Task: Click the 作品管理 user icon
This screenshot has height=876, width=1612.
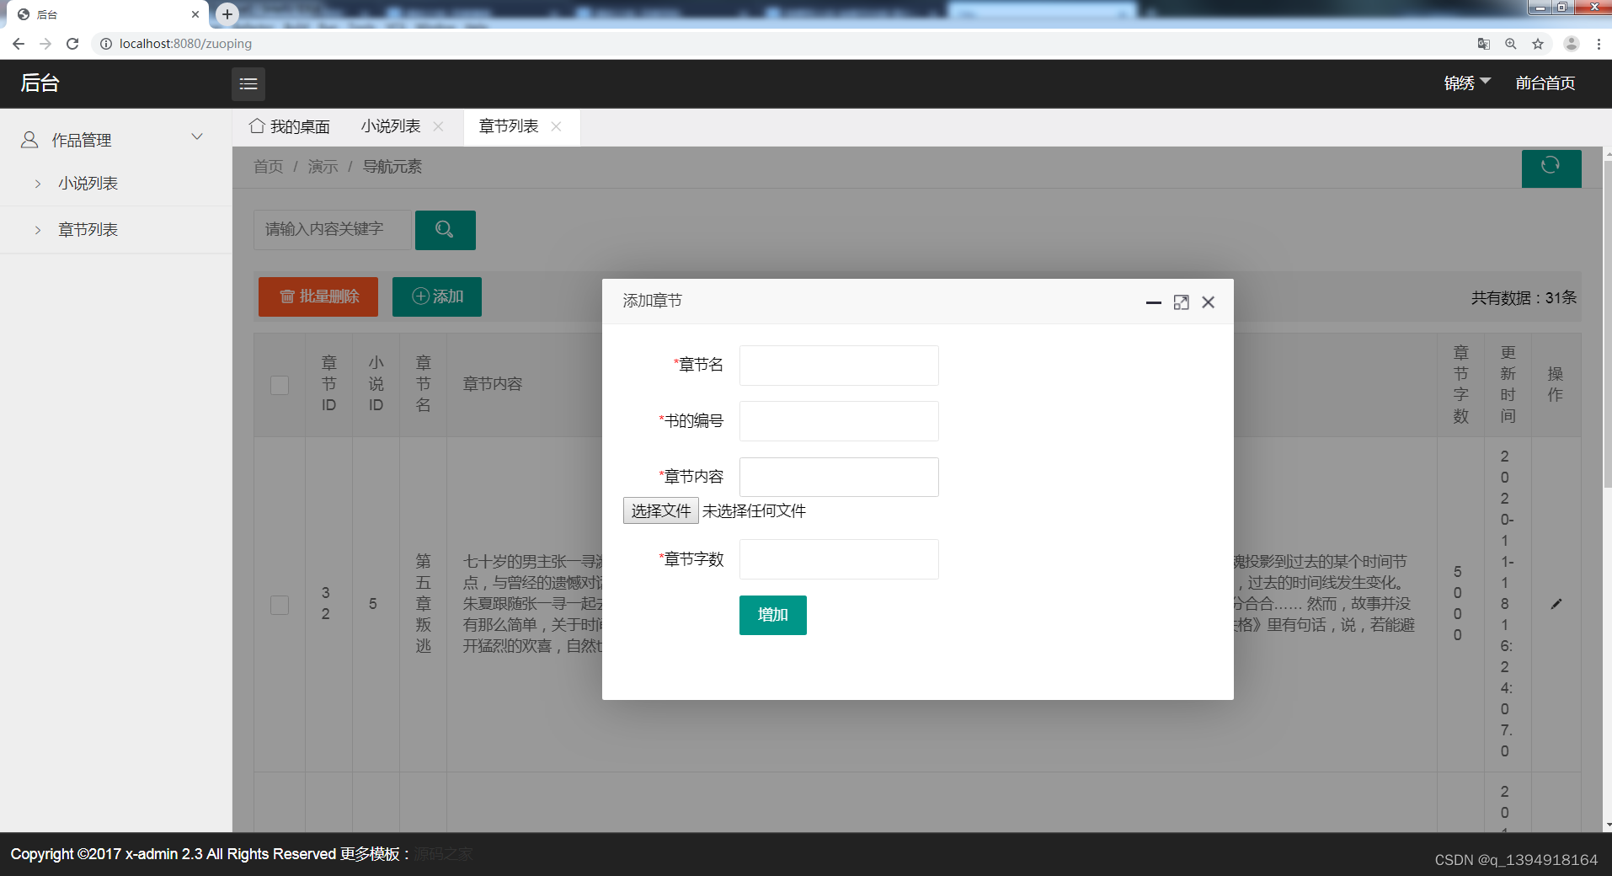Action: tap(29, 140)
